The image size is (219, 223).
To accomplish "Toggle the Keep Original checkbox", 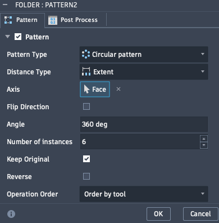I will click(x=86, y=159).
